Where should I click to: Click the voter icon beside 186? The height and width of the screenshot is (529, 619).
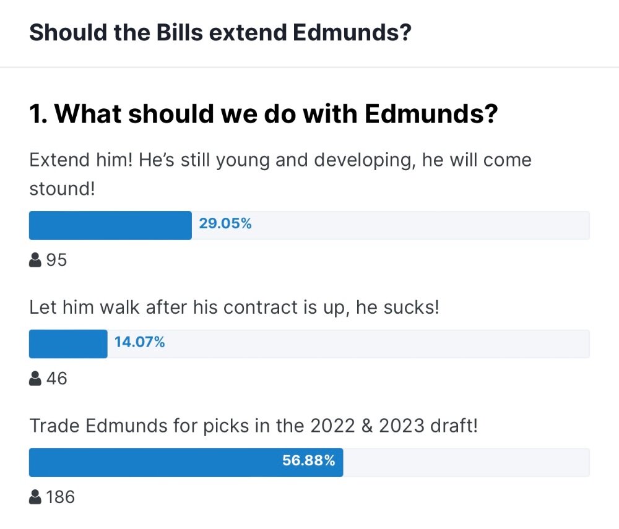click(x=35, y=497)
